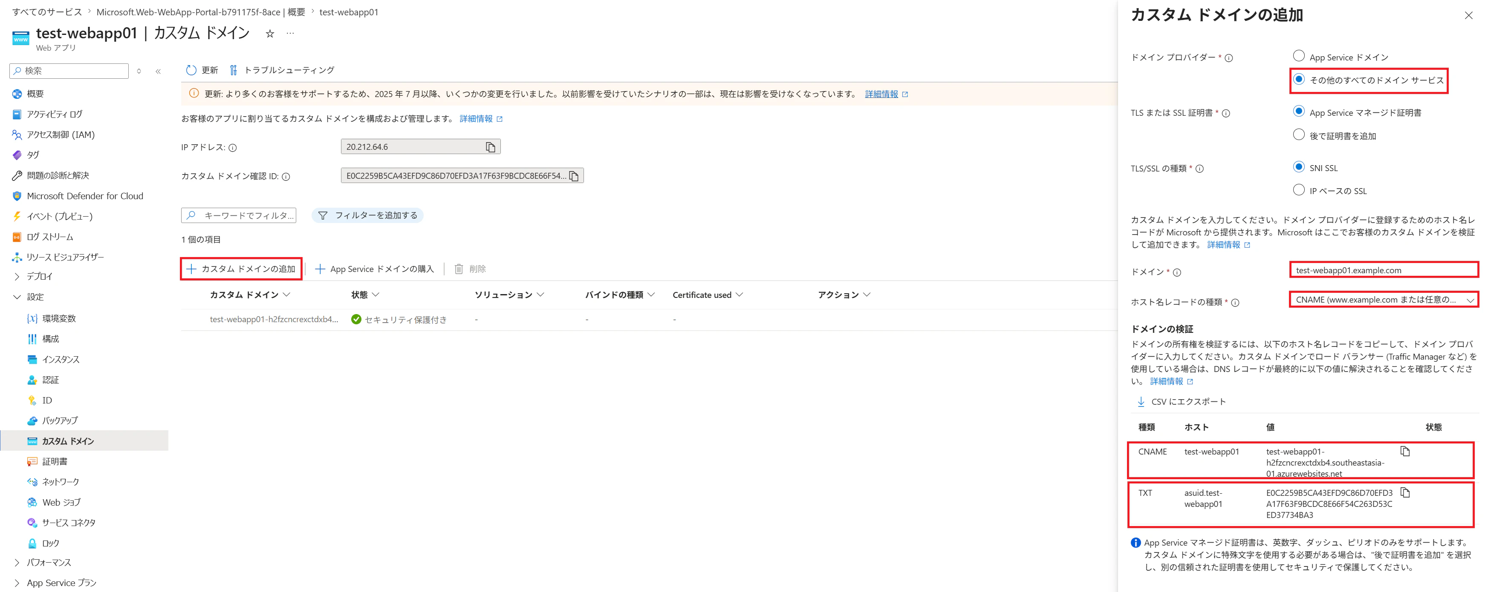Open the more options ellipsis in page title

[x=290, y=34]
